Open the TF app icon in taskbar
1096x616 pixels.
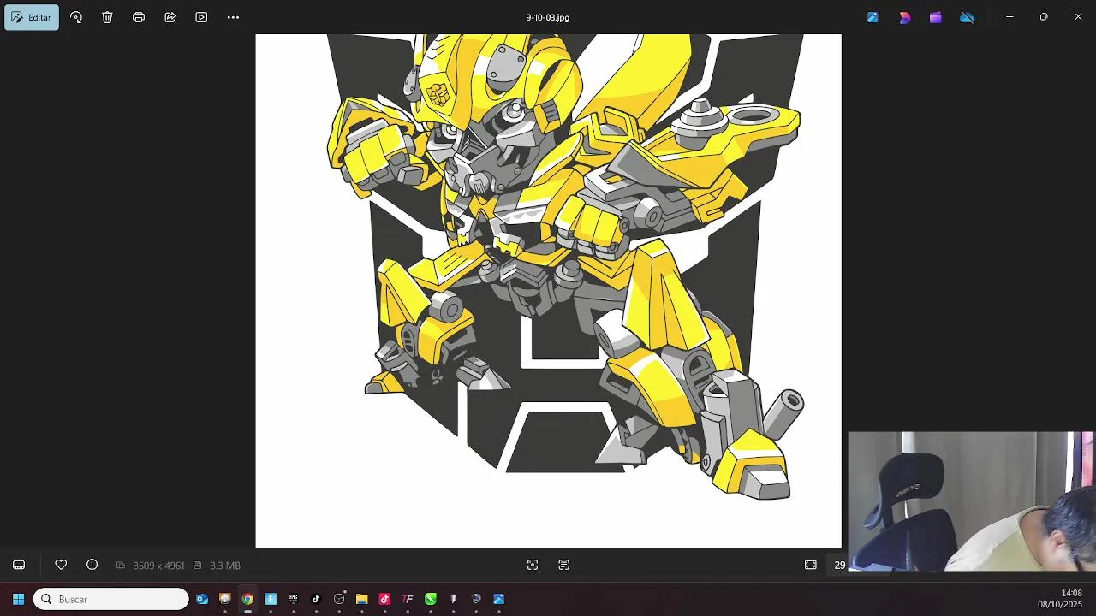408,599
